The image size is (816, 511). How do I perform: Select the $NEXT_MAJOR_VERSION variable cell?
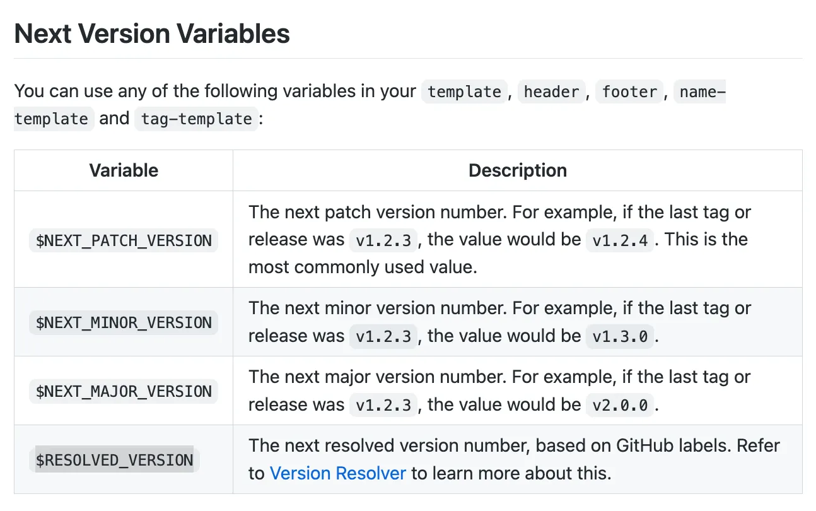[124, 391]
